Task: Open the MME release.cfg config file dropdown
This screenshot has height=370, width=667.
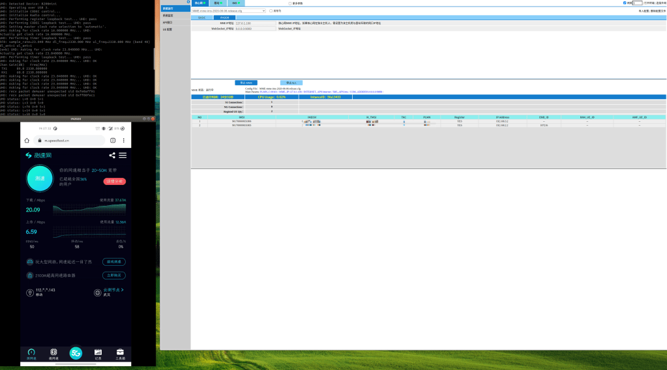Action: [x=229, y=11]
